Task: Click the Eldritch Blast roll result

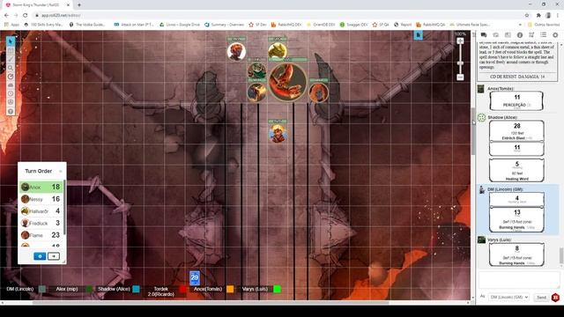Action: click(x=517, y=131)
